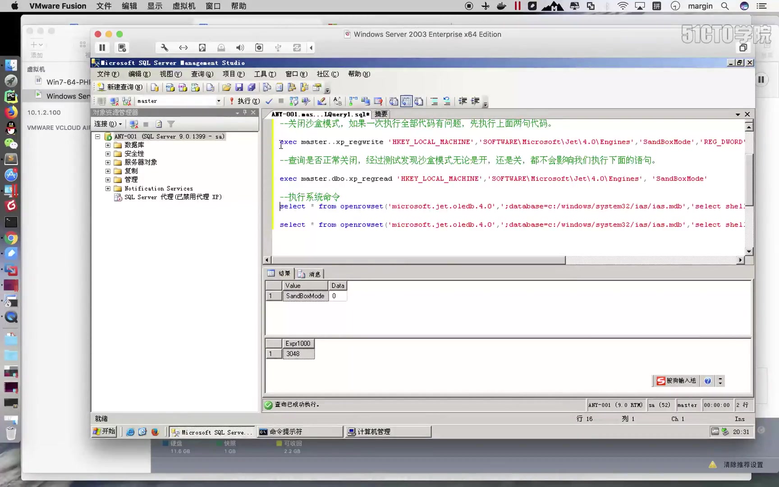Open the 虚拟机 menu in macOS menu bar
Screen dimensions: 779x487
click(x=184, y=6)
